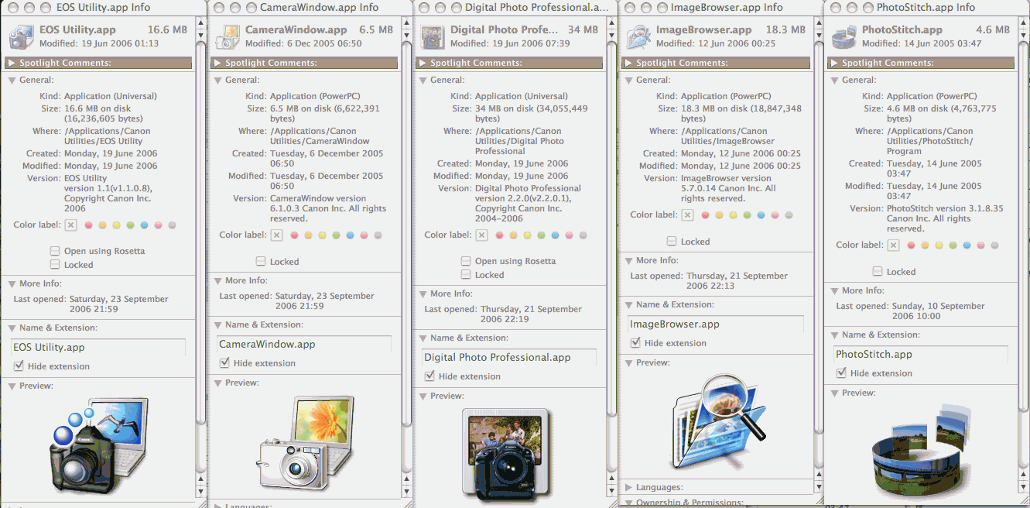Collapse More Info in Digital Photo Professional Info
This screenshot has height=508, width=1030.
pyautogui.click(x=423, y=293)
